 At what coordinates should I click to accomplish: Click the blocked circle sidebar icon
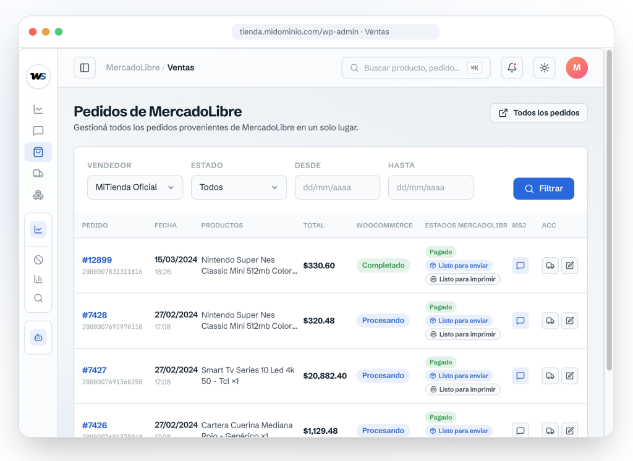38,260
